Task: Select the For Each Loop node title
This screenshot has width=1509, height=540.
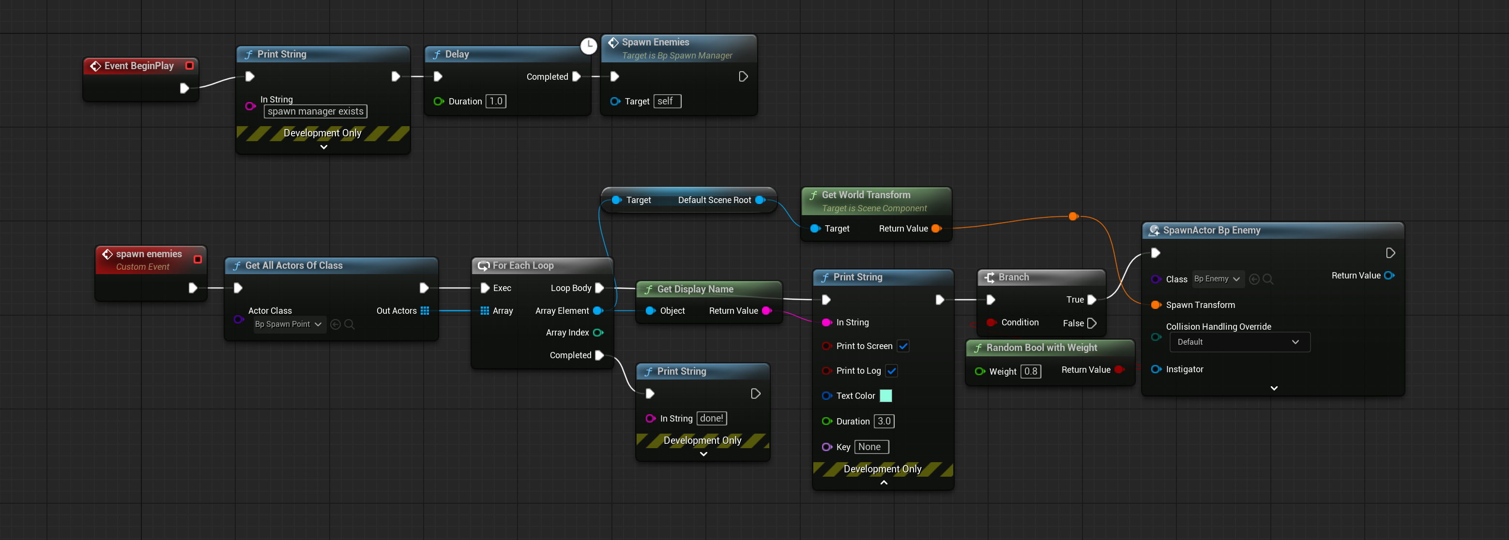Action: [x=522, y=265]
